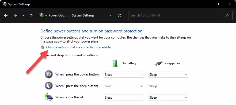Click the power plug icon
Image resolution: width=236 pixels, height=105 pixels.
[159, 64]
